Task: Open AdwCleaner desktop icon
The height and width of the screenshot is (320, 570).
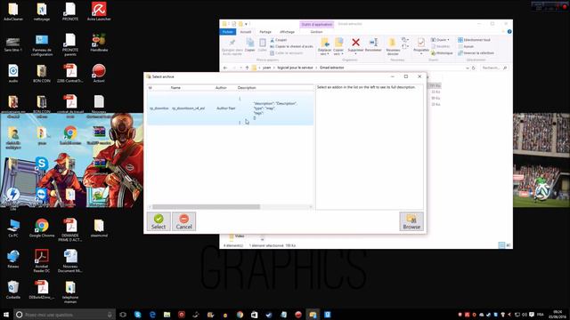Action: pyautogui.click(x=13, y=12)
